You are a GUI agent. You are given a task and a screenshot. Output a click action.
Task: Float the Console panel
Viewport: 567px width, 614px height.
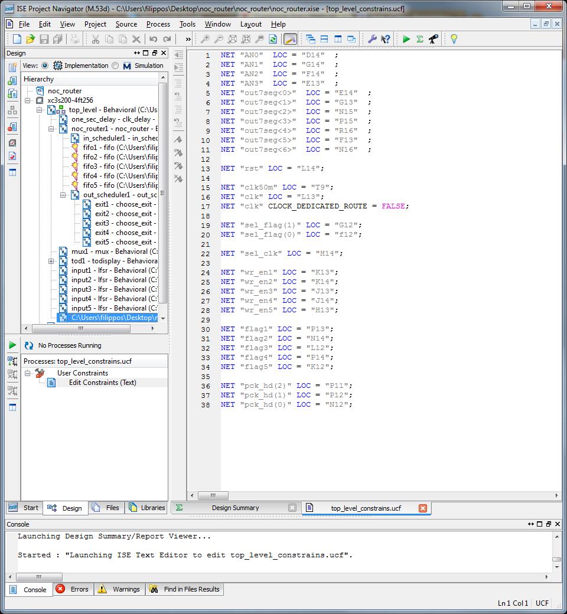(x=549, y=524)
